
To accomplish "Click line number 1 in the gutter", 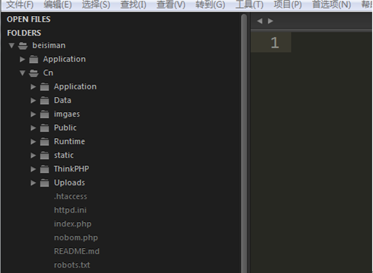I will point(275,43).
